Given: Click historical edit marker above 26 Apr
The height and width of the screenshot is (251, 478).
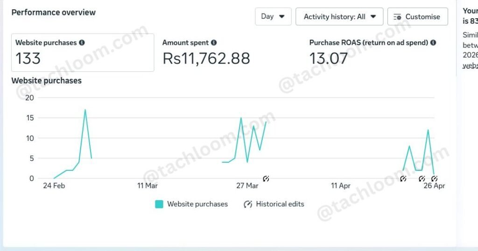Looking at the screenshot, I should point(434,179).
